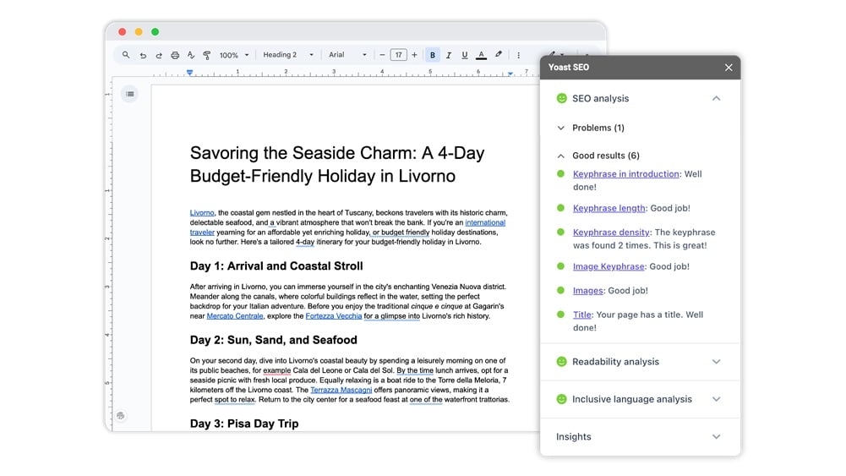Viewport: 846px width, 476px height.
Task: Click the underlined "budget friendly" suggestion text
Action: [405, 232]
